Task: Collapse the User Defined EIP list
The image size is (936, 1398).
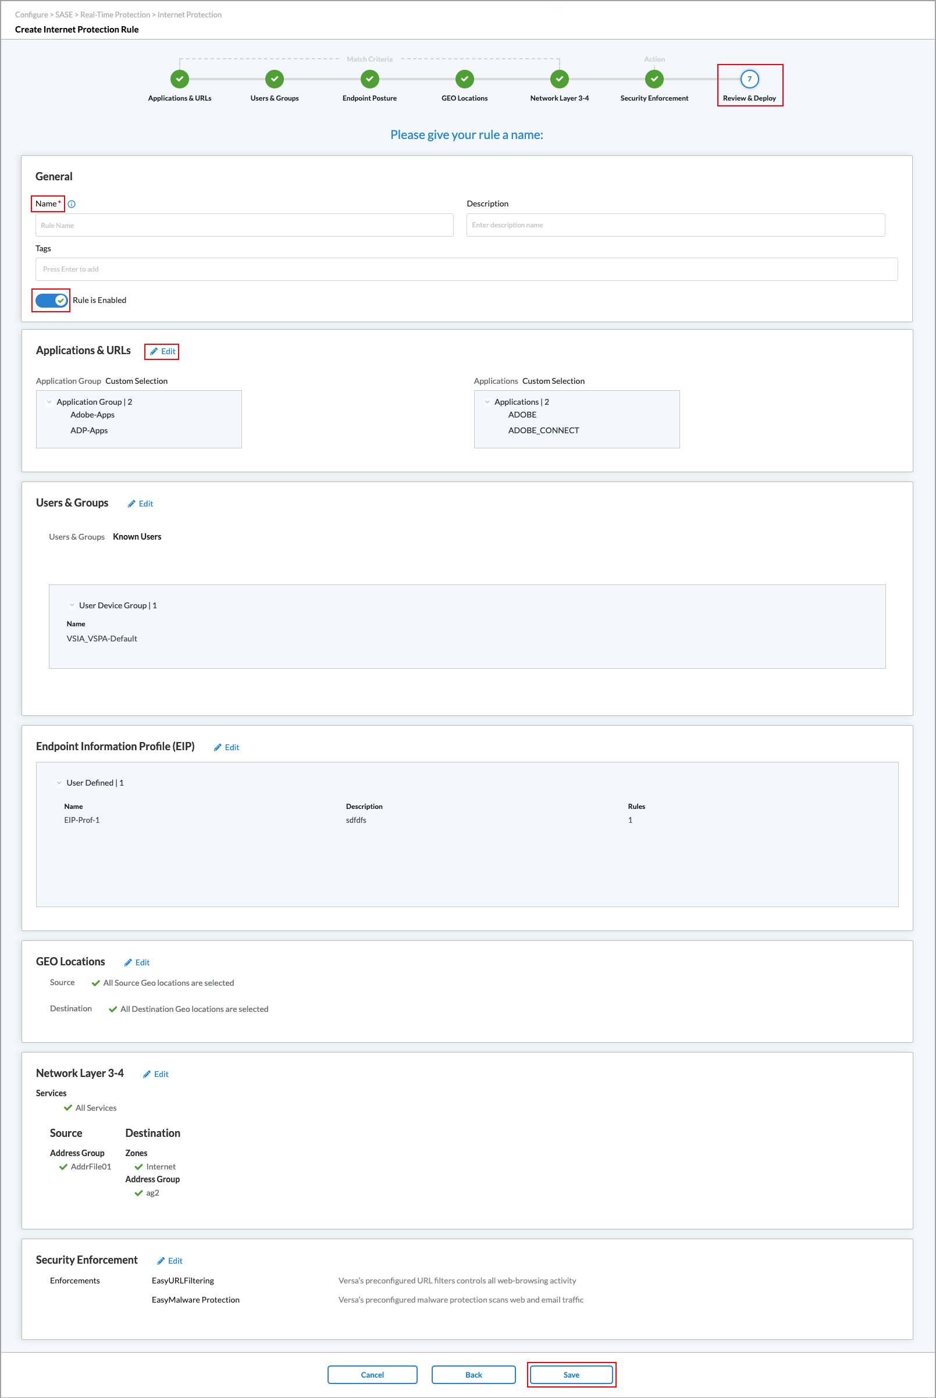Action: pyautogui.click(x=59, y=783)
